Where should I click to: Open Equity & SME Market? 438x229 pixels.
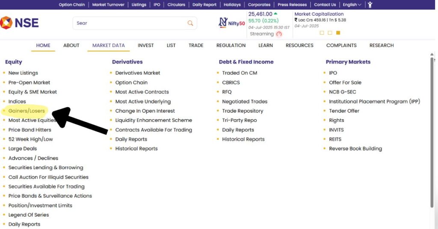tap(33, 92)
